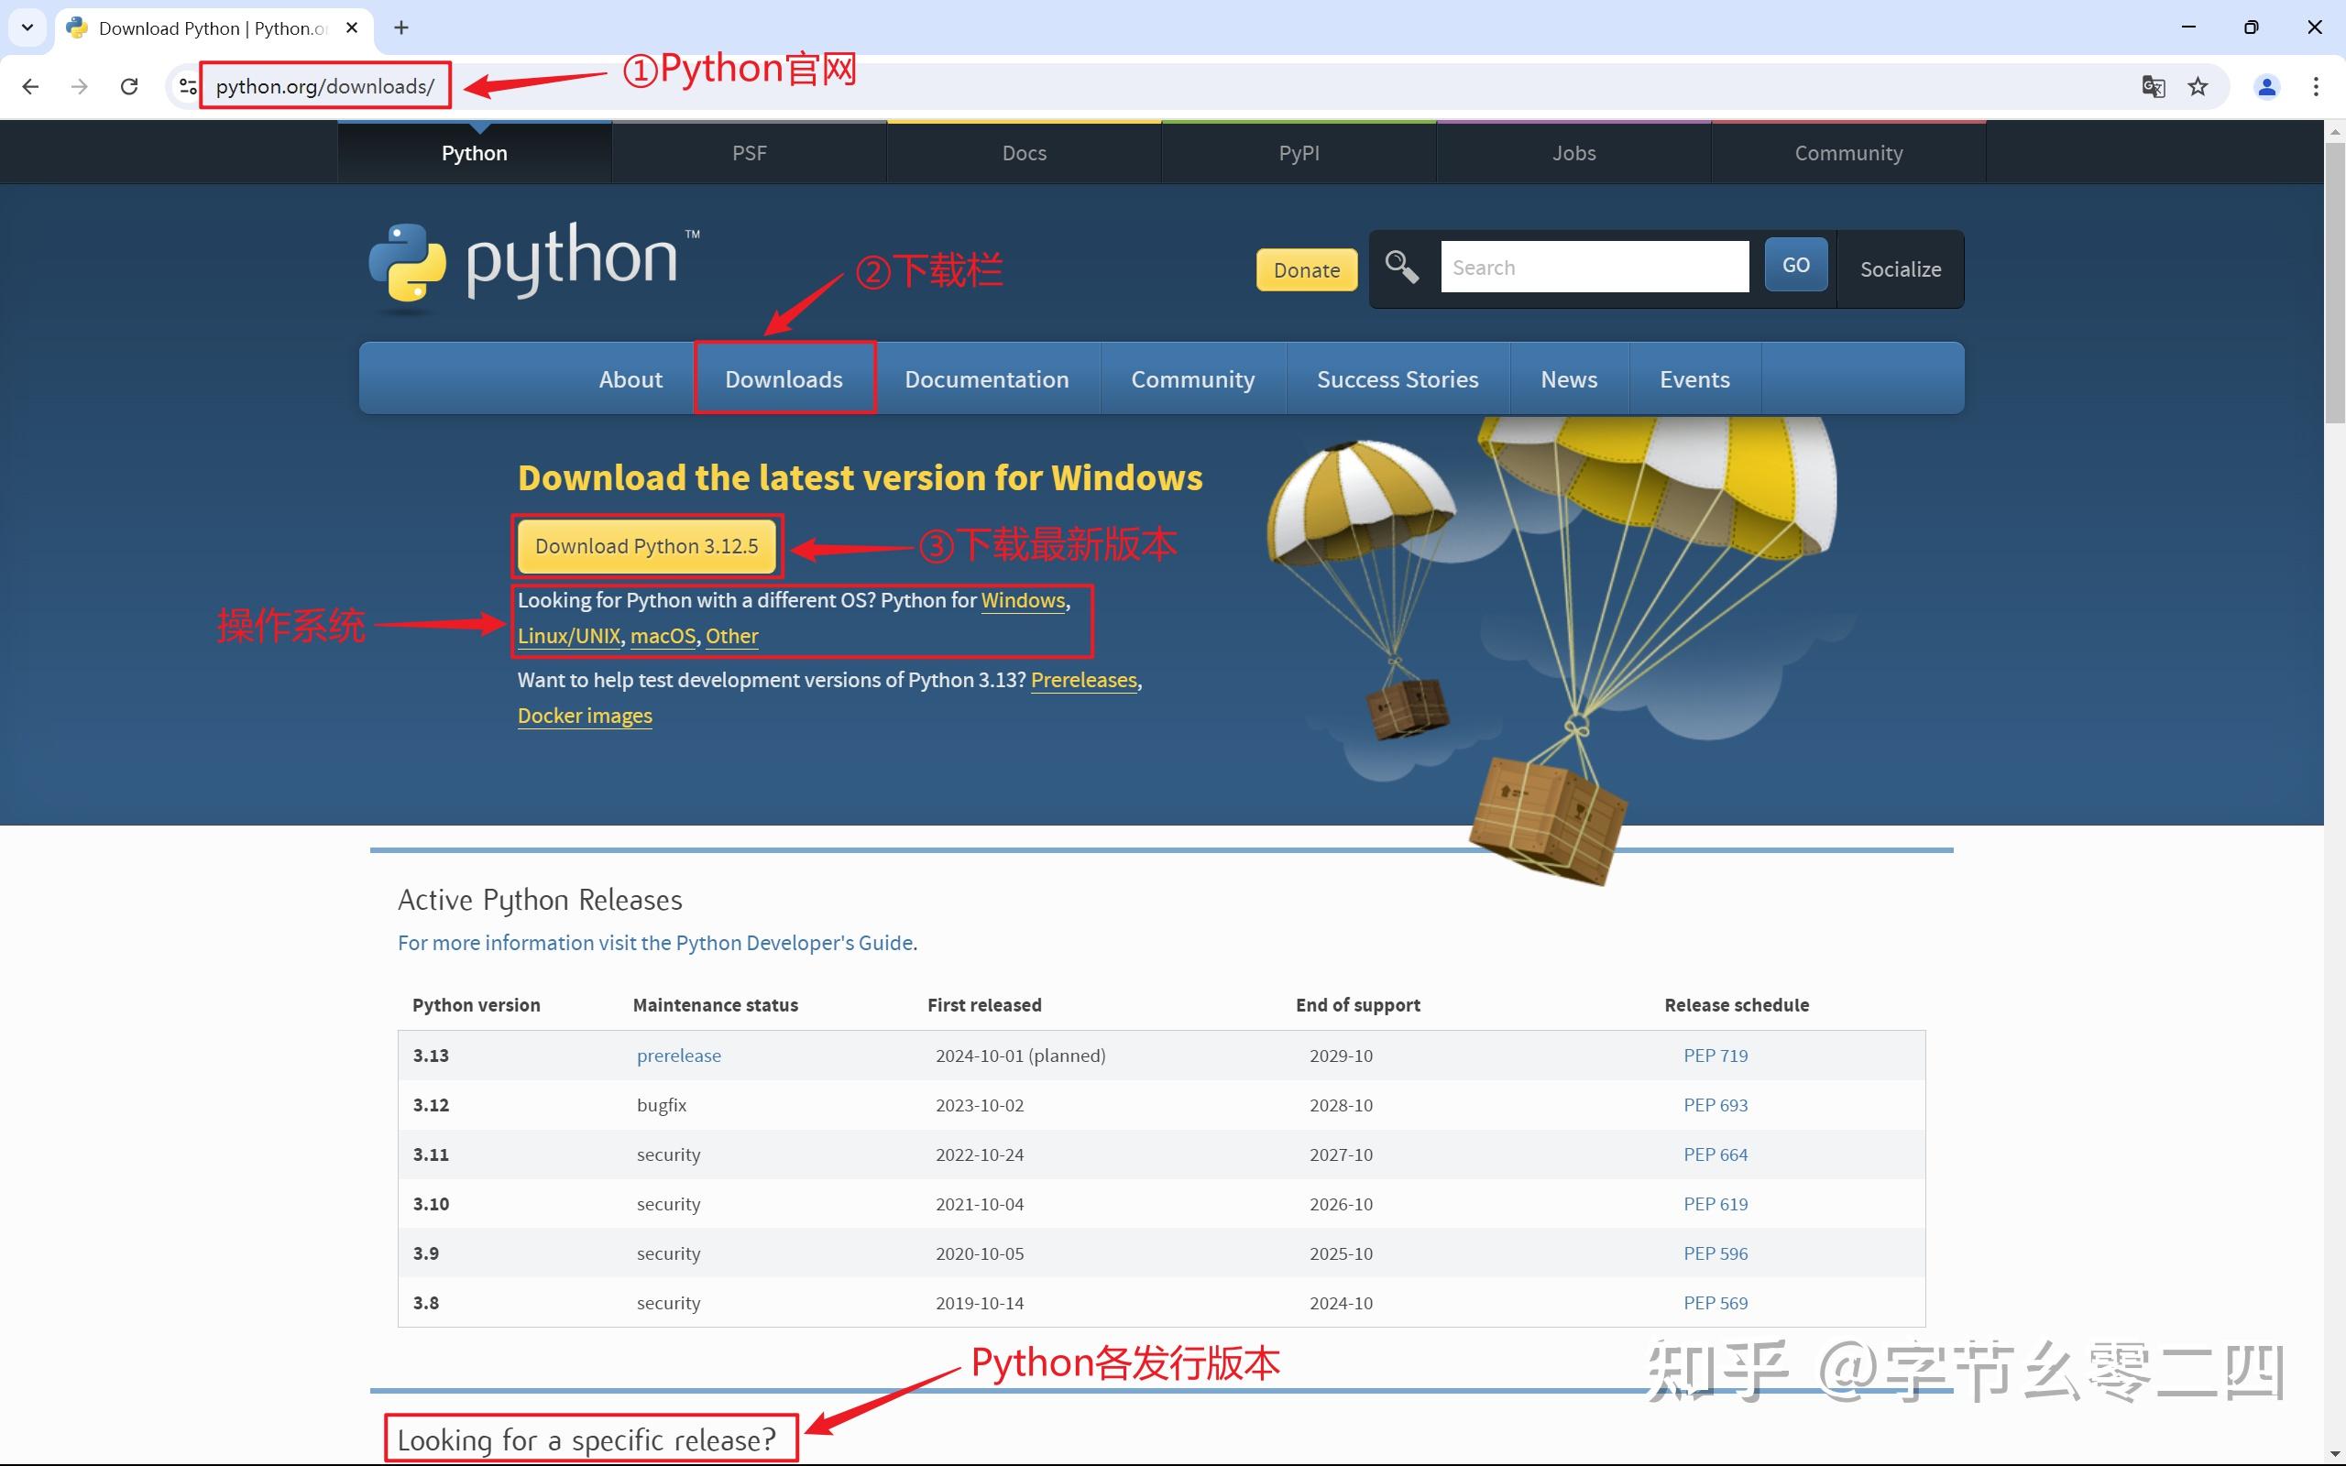Open a new tab with the plus icon
The image size is (2346, 1466).
pos(400,27)
